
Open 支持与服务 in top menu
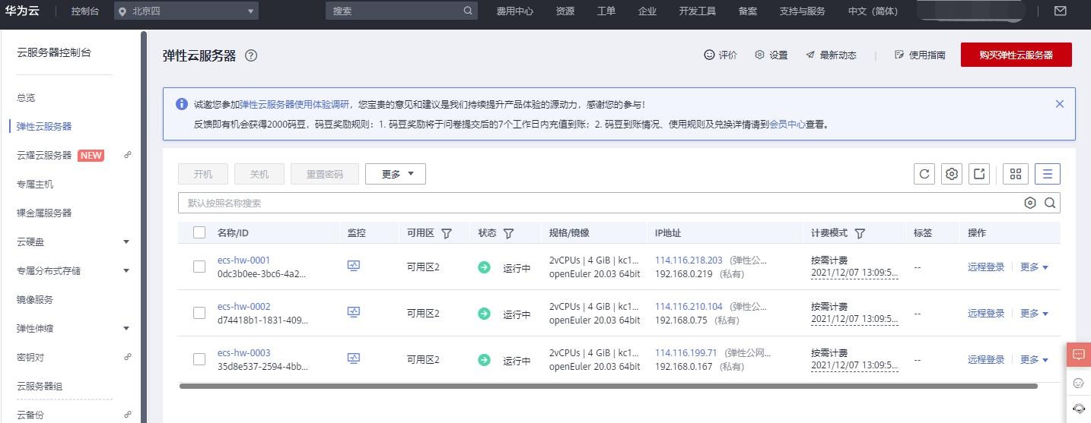tap(803, 11)
